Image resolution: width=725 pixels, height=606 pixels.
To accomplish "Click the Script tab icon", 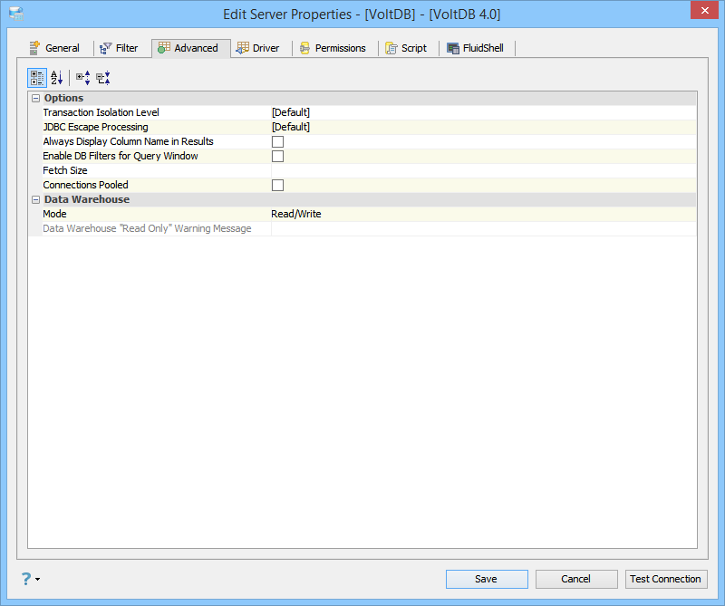I will click(x=391, y=48).
